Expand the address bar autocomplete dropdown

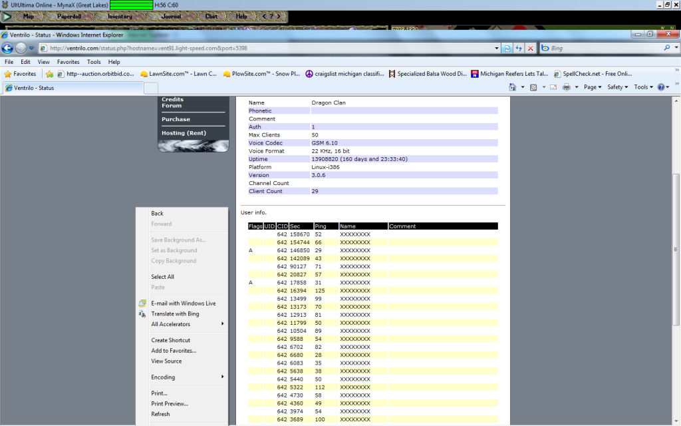(x=496, y=48)
